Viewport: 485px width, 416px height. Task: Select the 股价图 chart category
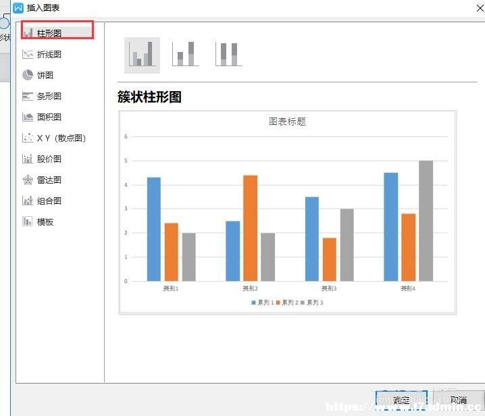[x=49, y=159]
